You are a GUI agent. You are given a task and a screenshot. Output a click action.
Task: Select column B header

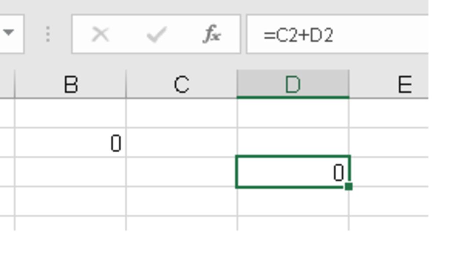(71, 84)
